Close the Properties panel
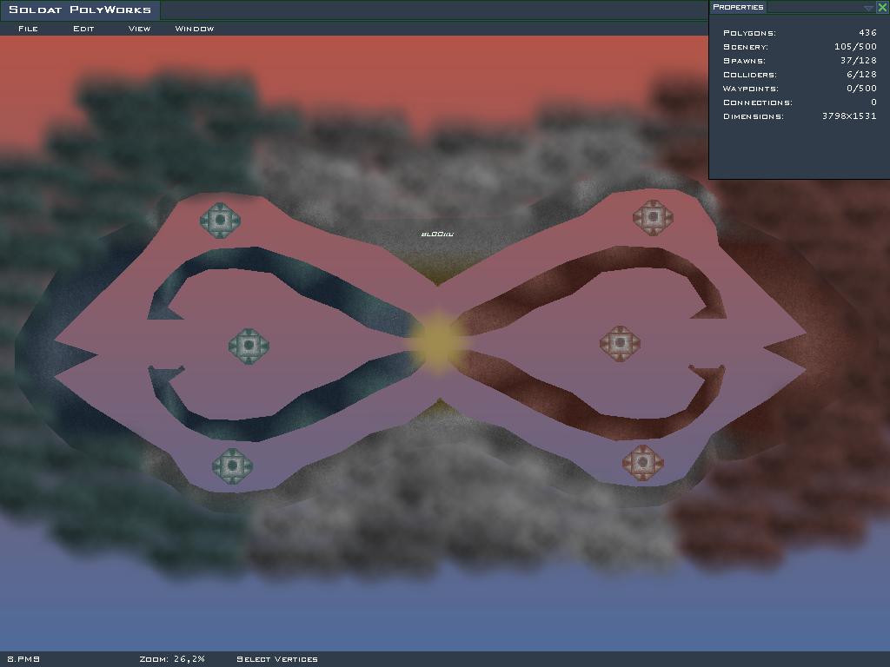This screenshot has width=890, height=667. click(x=882, y=8)
